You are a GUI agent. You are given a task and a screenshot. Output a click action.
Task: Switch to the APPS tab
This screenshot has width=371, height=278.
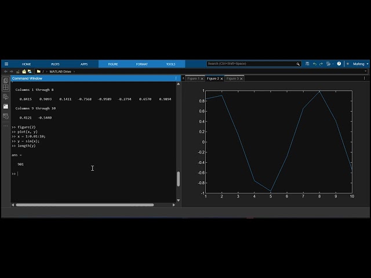click(x=84, y=64)
